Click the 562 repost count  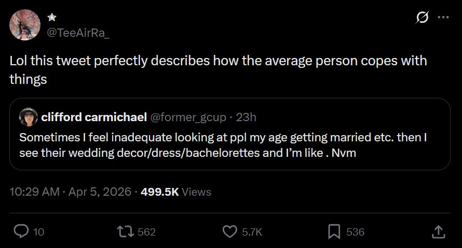pyautogui.click(x=147, y=232)
